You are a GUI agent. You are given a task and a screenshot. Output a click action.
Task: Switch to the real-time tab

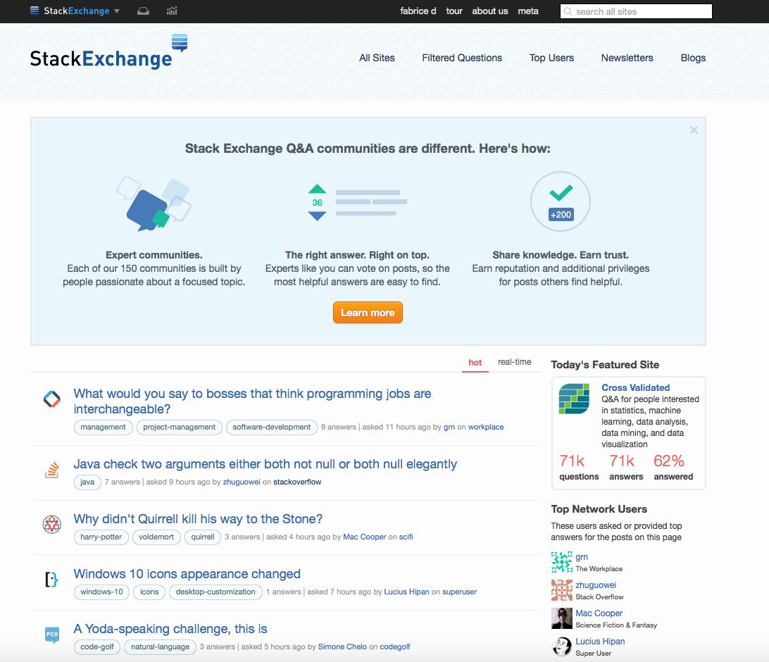[515, 362]
